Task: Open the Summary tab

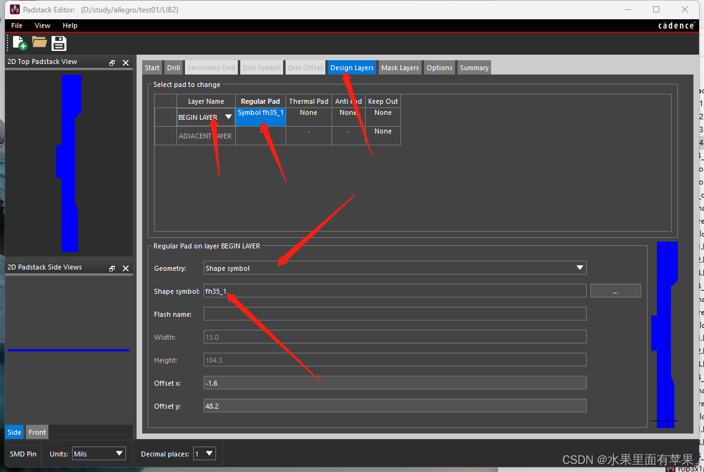Action: point(474,68)
